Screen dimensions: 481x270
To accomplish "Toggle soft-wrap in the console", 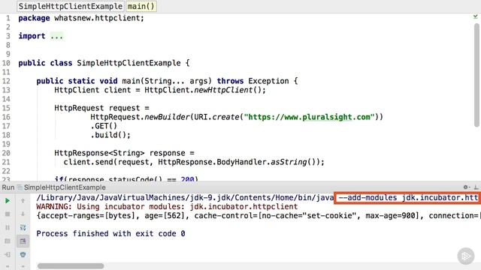I will point(23,228).
